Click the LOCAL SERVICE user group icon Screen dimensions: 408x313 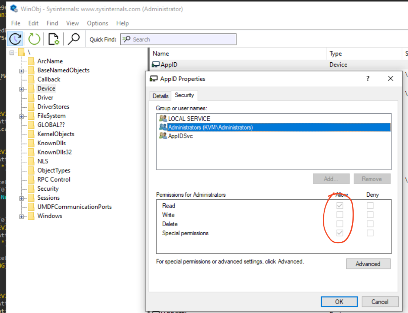(163, 119)
